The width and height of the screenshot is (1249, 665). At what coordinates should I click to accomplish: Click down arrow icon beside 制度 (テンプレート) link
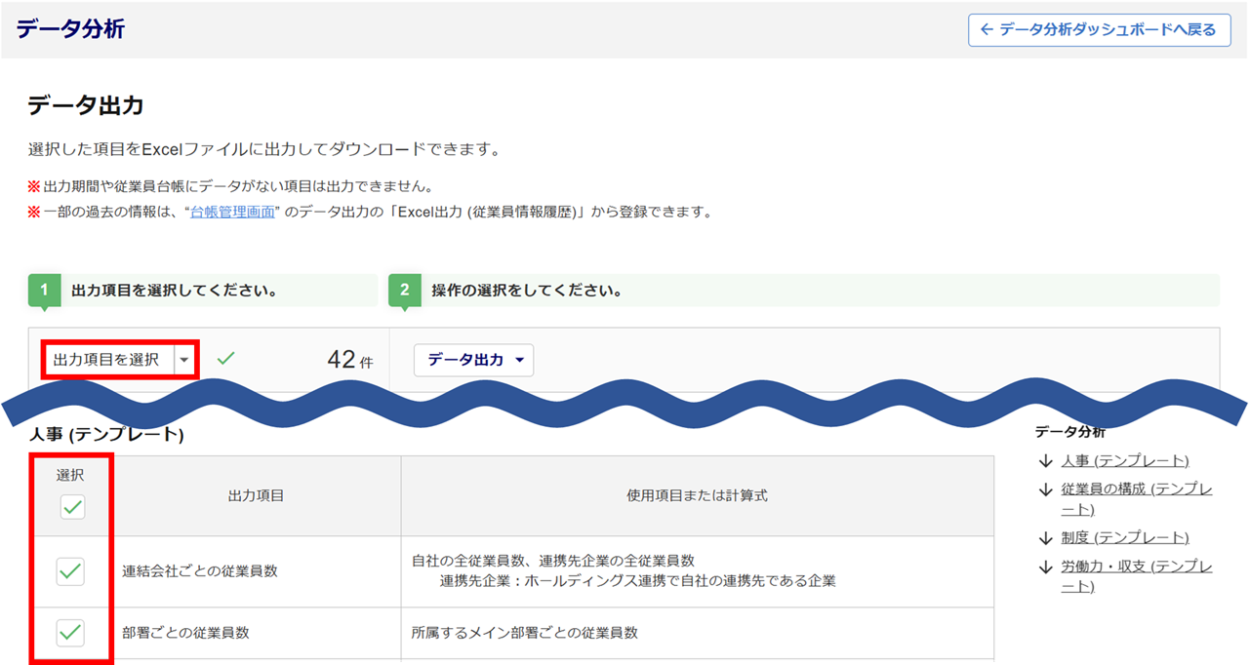tap(1046, 538)
